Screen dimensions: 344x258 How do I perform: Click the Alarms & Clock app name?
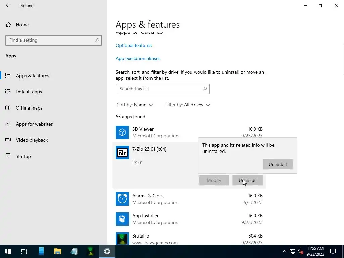pos(148,196)
